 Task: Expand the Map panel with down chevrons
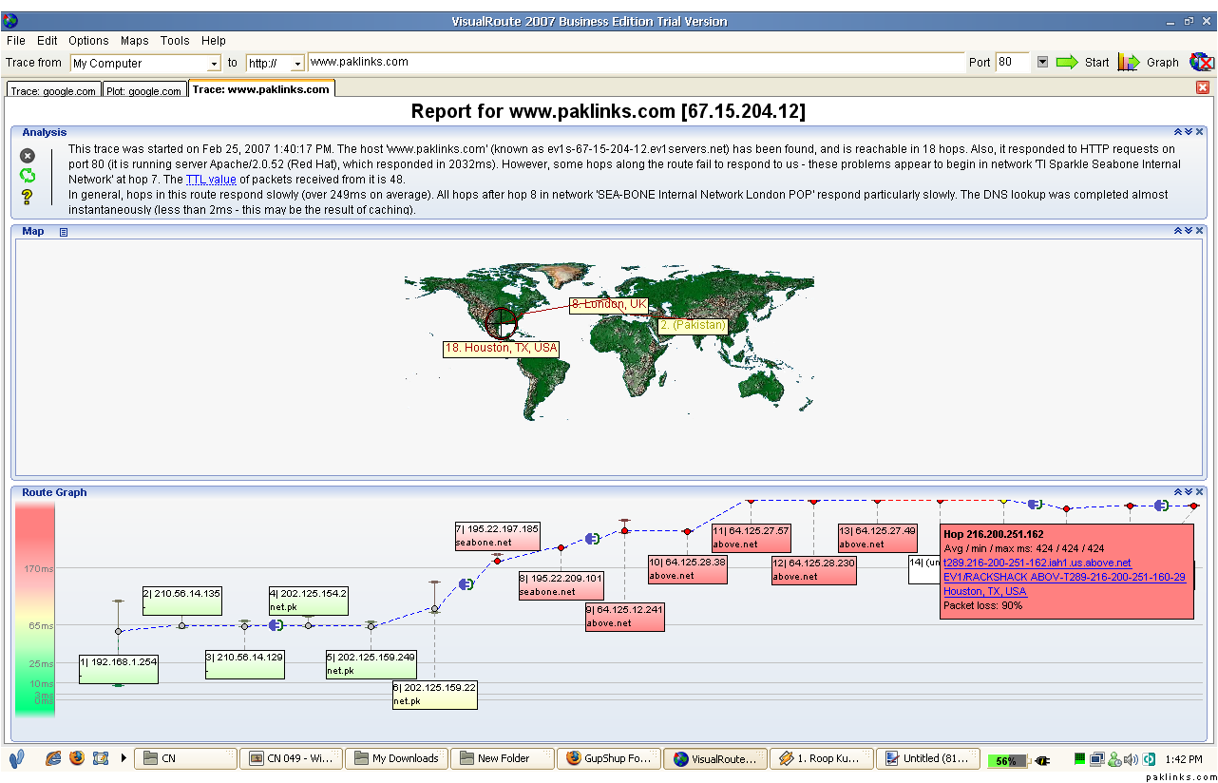[1188, 231]
